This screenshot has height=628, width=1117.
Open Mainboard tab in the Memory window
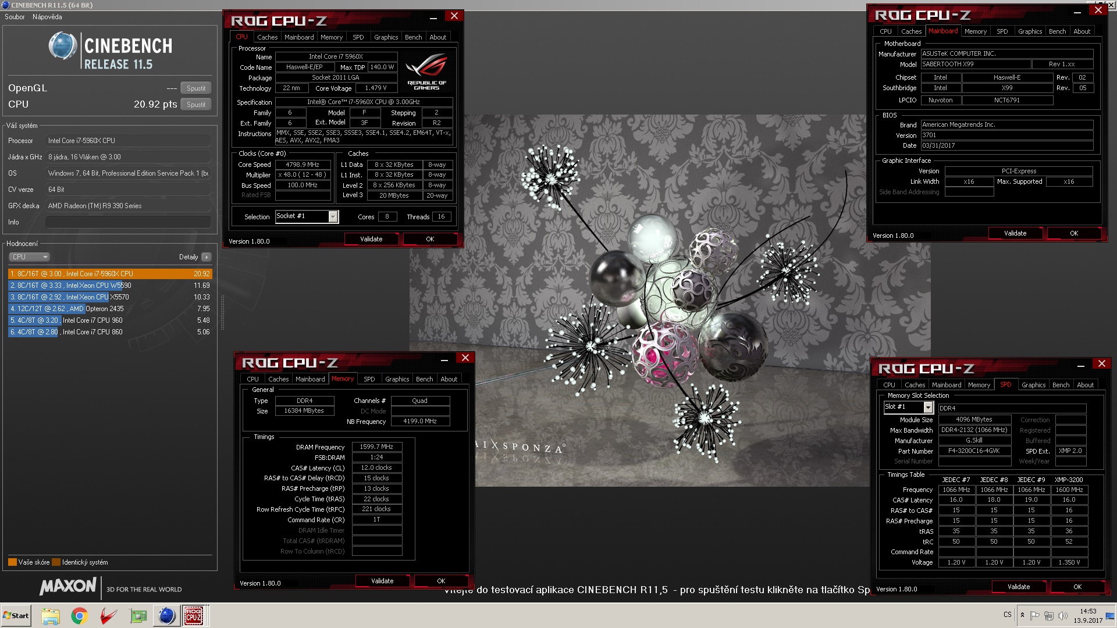310,379
